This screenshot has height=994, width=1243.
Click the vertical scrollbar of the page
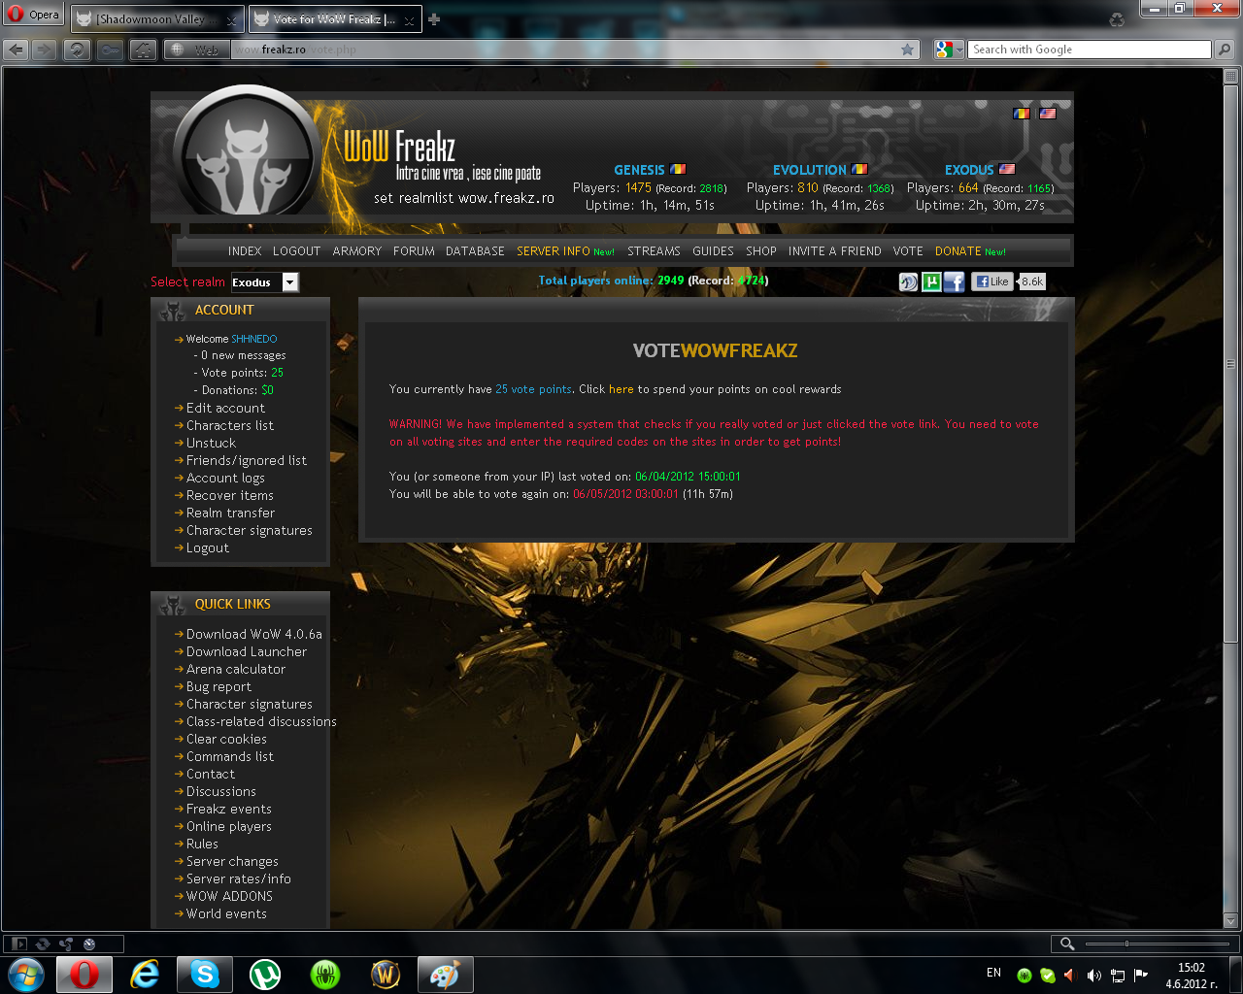pos(1230,363)
